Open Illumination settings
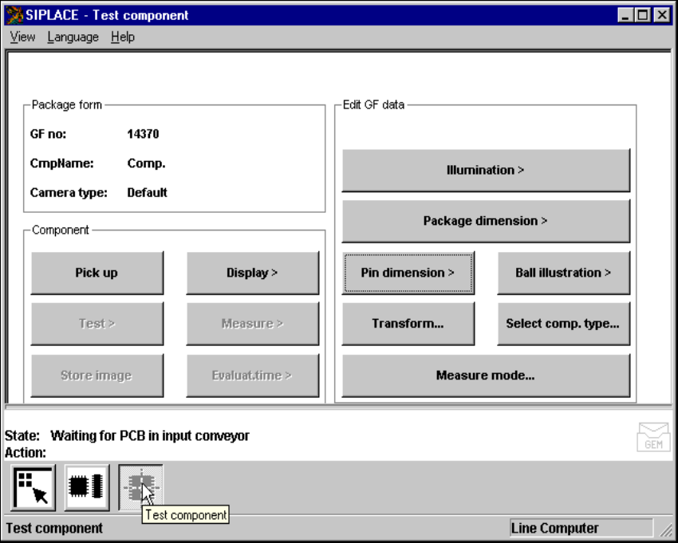The height and width of the screenshot is (543, 678). coord(486,171)
